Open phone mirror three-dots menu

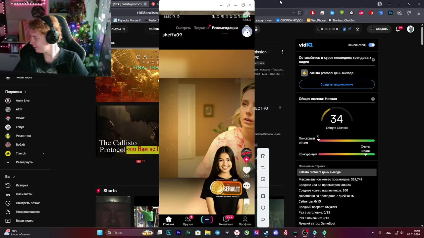tap(222, 5)
